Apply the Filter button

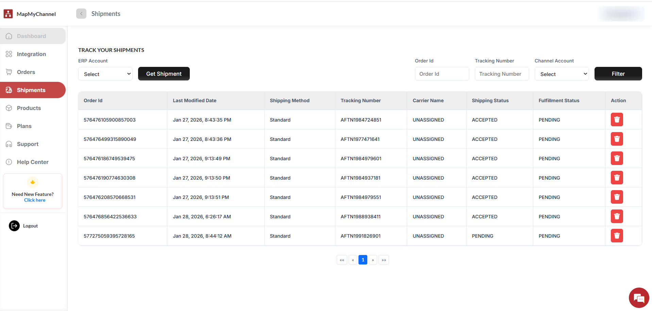(x=618, y=74)
